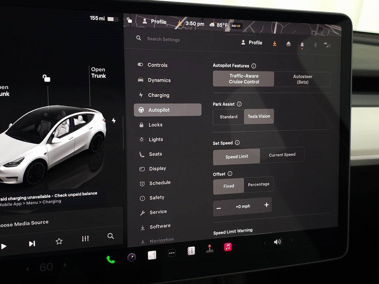Favorite the current media with the star
This screenshot has width=379, height=284.
tap(59, 241)
